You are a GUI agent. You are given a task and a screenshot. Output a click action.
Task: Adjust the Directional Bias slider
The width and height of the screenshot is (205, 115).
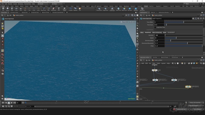[184, 41]
